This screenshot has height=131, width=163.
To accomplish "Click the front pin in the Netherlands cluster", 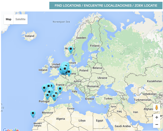I will (65, 69).
